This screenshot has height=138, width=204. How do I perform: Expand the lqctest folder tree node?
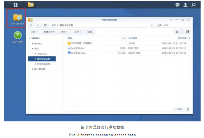tap(32, 43)
